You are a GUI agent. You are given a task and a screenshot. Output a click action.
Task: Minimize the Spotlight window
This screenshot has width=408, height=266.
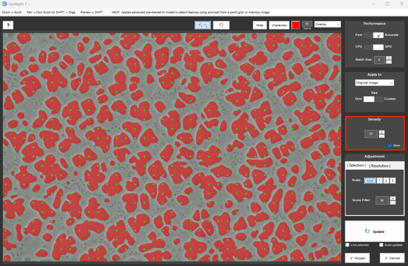(x=374, y=4)
